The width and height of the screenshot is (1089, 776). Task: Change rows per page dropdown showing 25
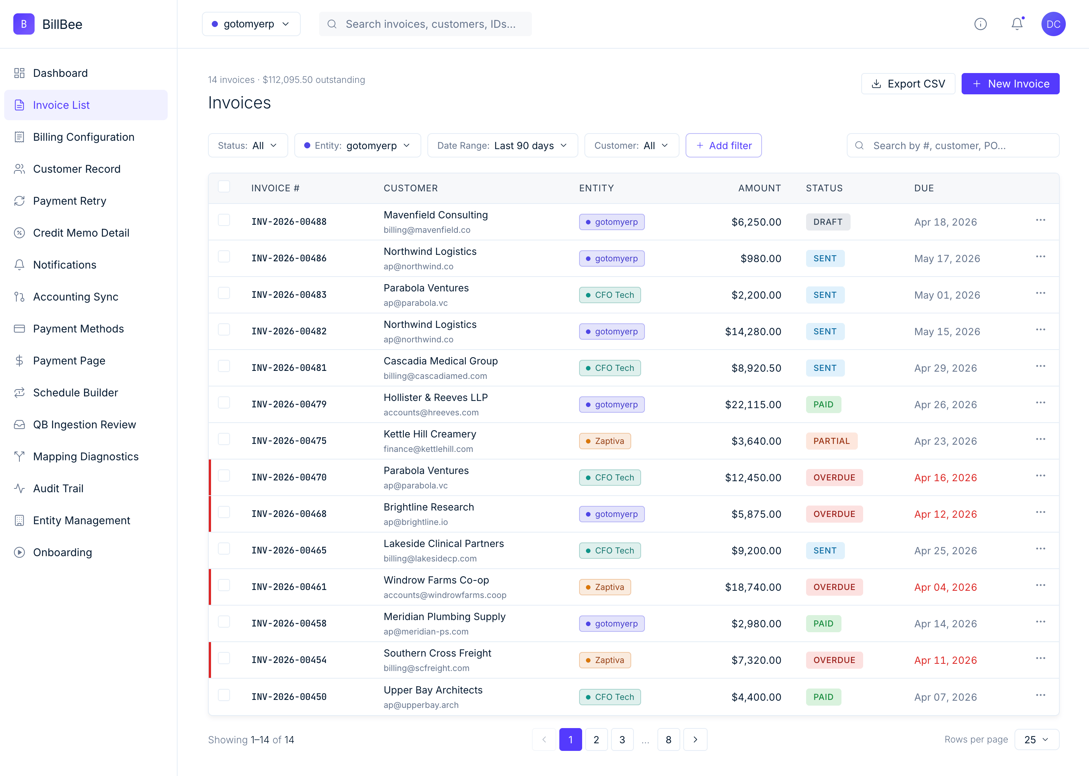[x=1037, y=739]
